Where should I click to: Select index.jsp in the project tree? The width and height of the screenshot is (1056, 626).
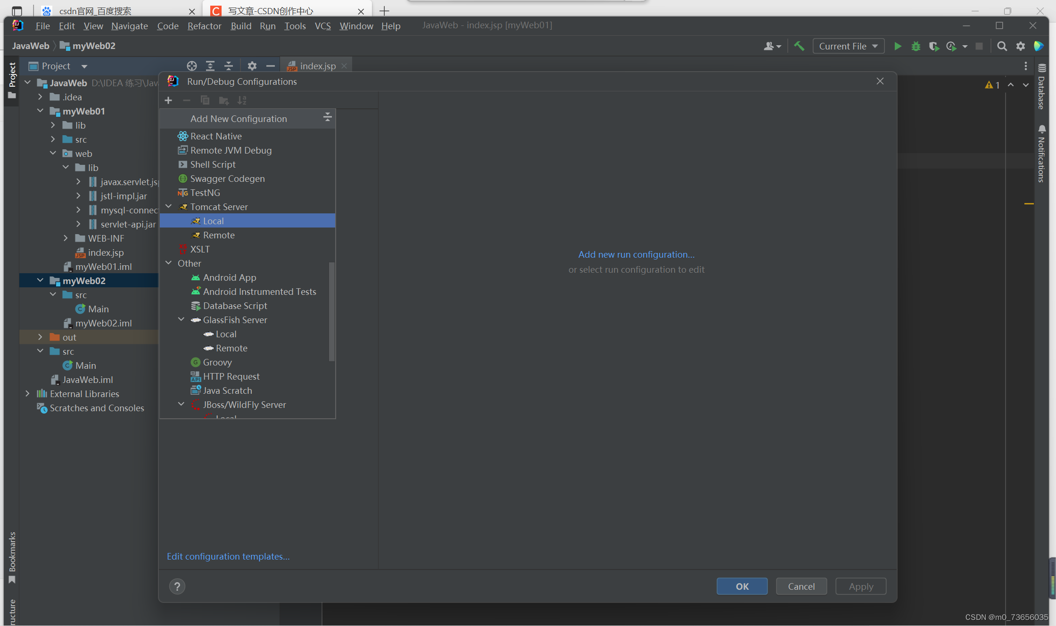click(x=106, y=252)
